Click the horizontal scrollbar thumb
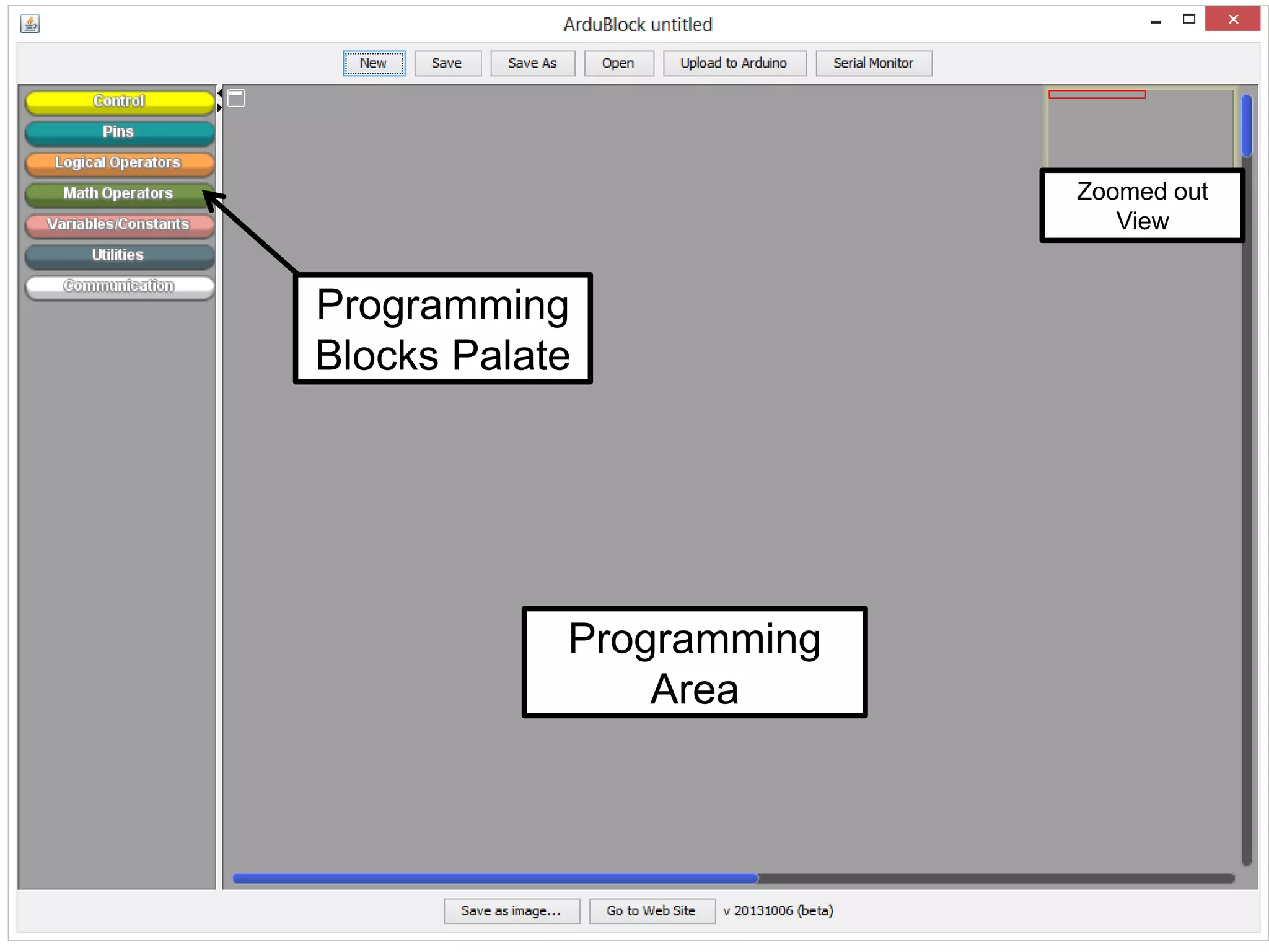Screen dimensions: 1269x952 pos(495,878)
